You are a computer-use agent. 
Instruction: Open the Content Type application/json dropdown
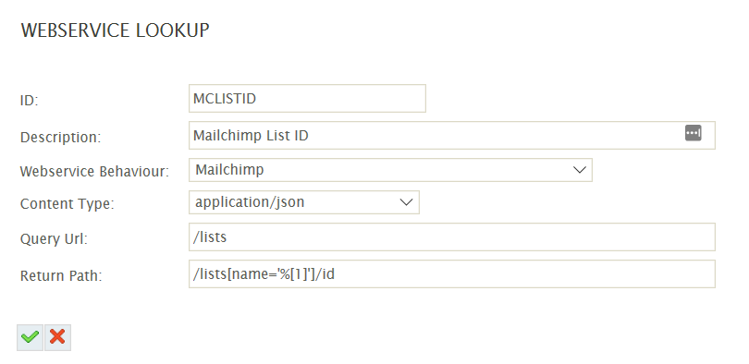click(x=304, y=202)
